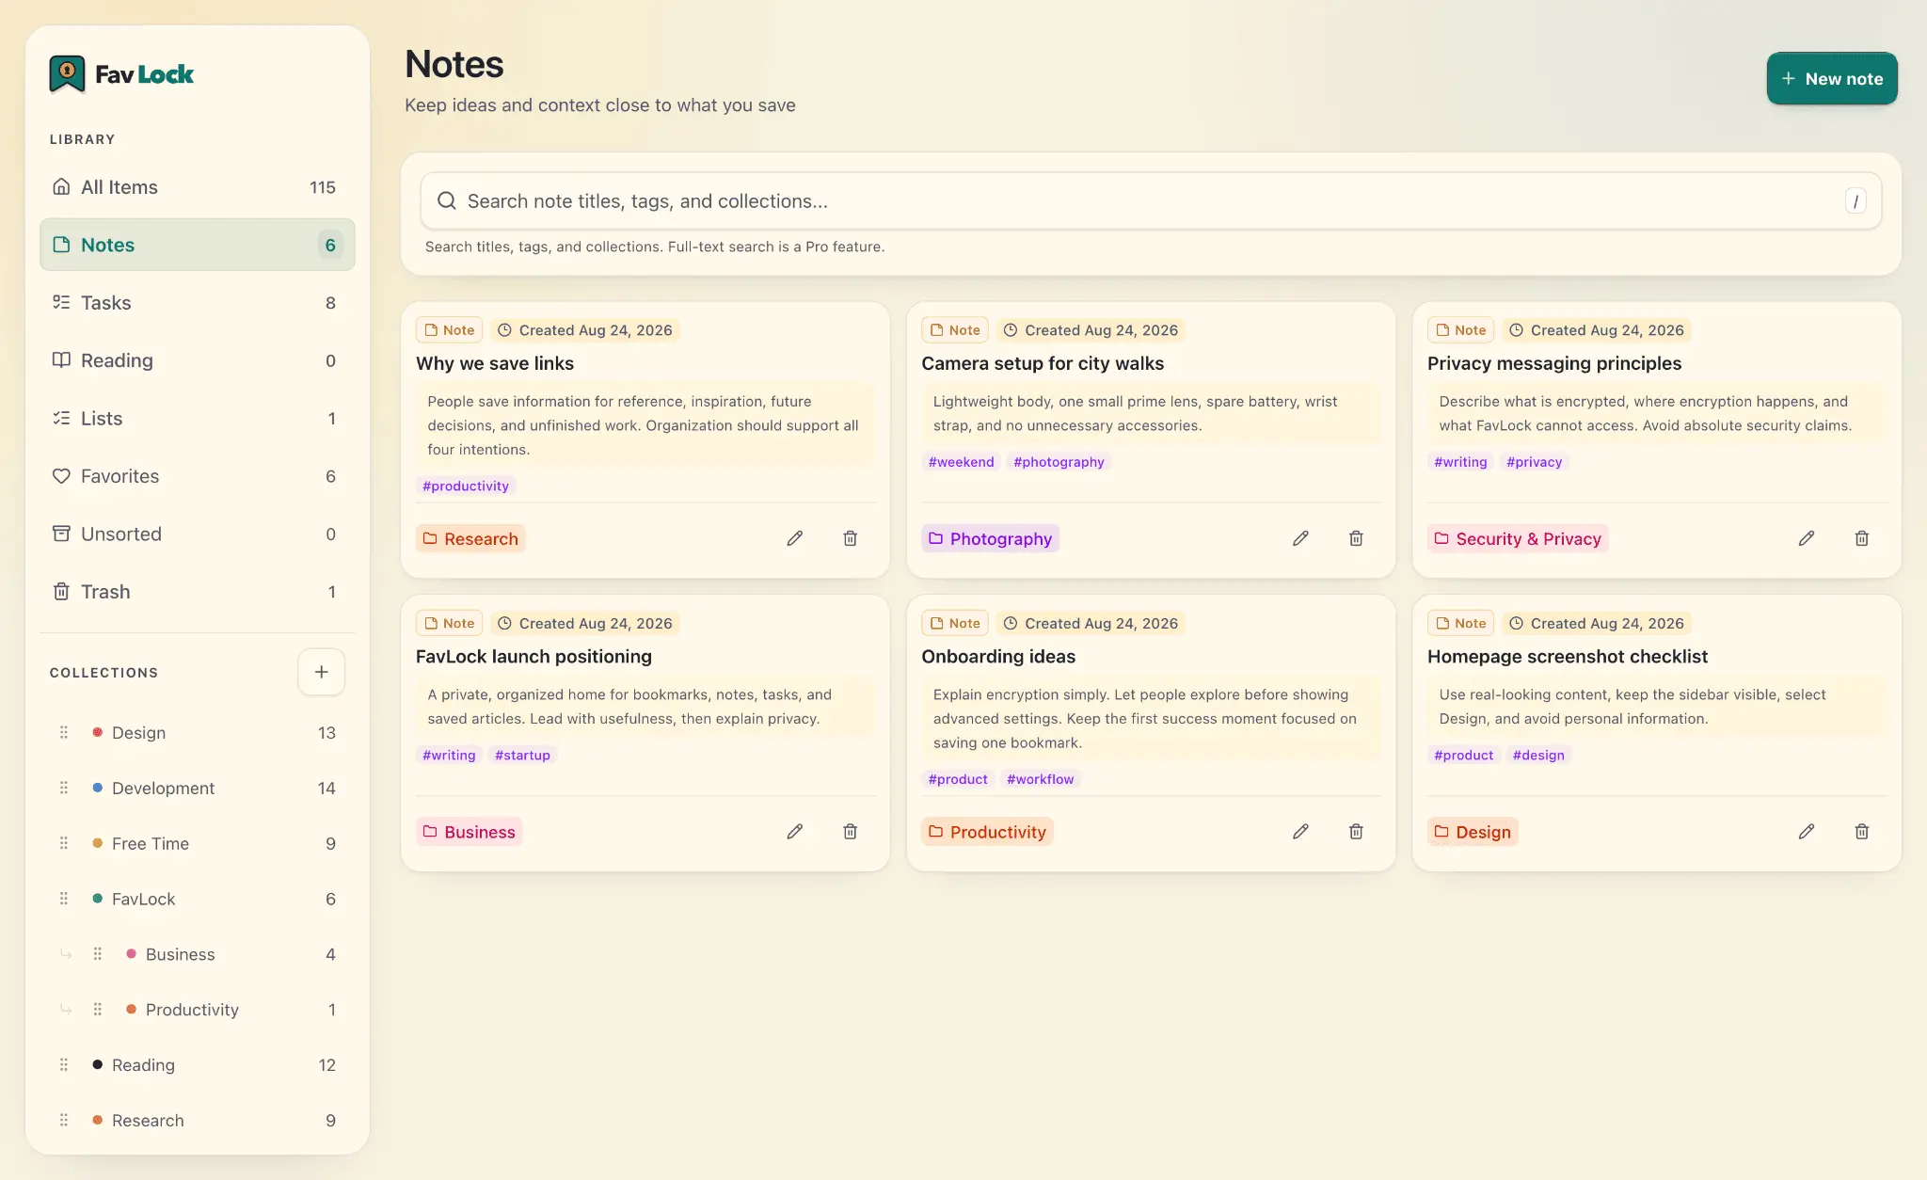Filter by #weekend tag
The image size is (1927, 1180).
[961, 462]
